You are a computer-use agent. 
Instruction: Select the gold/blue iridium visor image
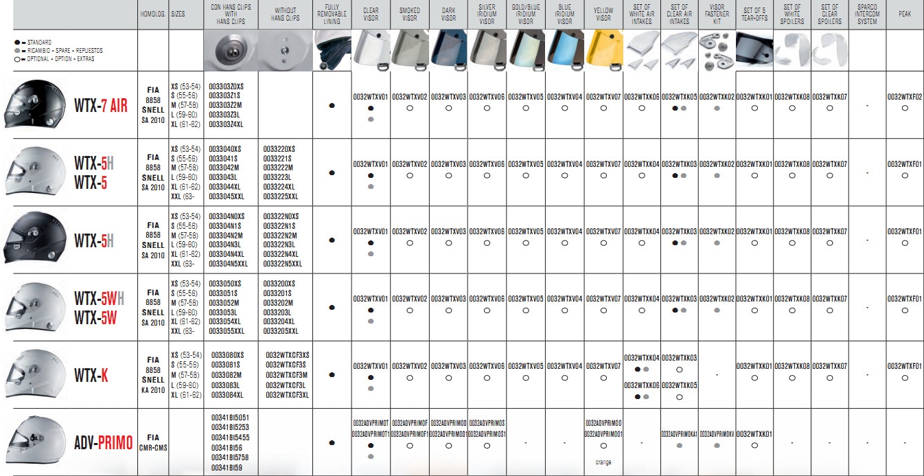[x=526, y=50]
